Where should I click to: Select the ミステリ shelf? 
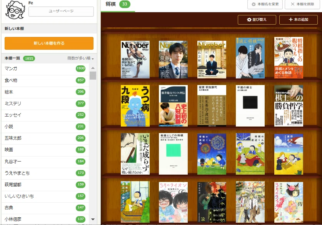45,103
